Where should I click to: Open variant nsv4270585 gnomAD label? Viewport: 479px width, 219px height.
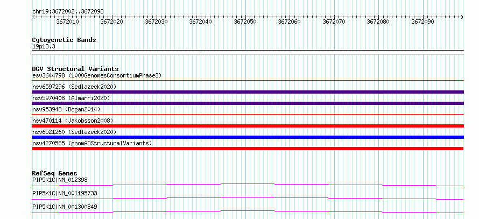pyautogui.click(x=92, y=143)
